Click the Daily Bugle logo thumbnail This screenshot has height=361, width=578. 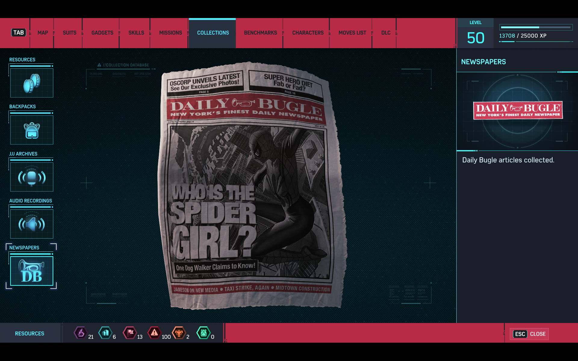click(518, 110)
